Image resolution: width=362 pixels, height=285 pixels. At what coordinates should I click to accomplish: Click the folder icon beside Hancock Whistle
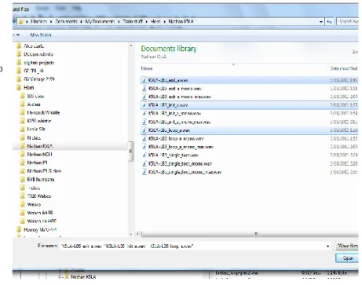pos(23,112)
